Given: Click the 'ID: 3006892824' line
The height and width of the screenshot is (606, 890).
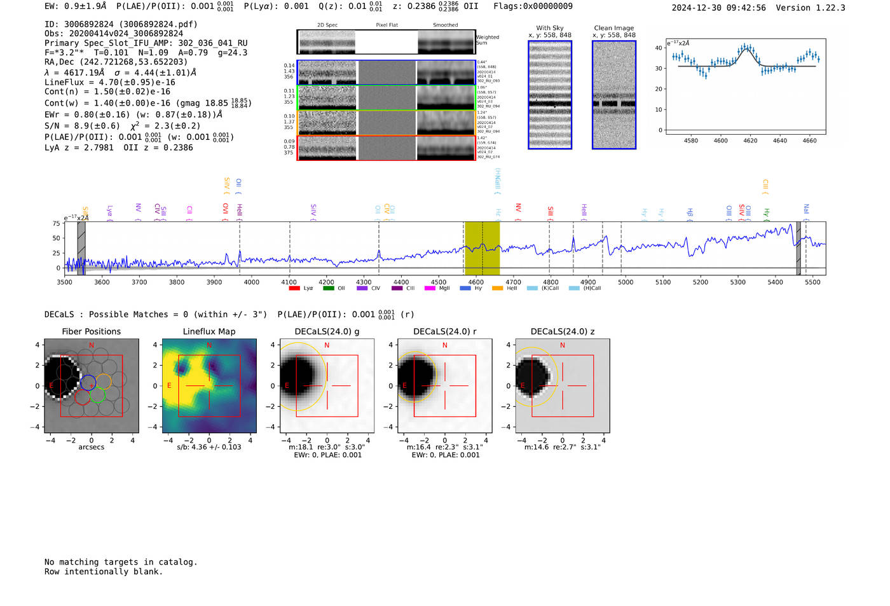Looking at the screenshot, I should pyautogui.click(x=121, y=24).
